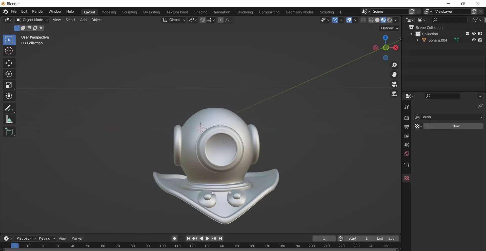The width and height of the screenshot is (486, 251).
Task: Open the View Layer properties tab
Action: point(407,136)
